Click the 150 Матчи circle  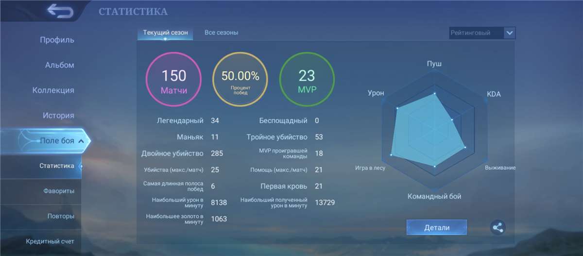(x=174, y=80)
